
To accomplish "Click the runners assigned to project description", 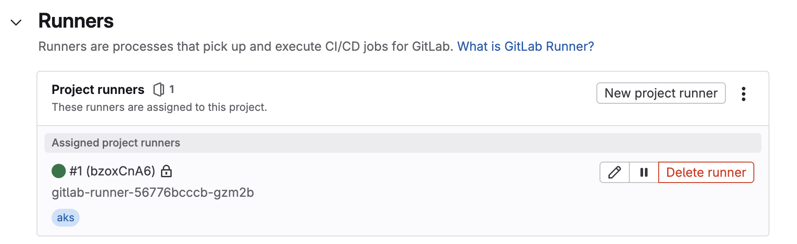I will tap(159, 107).
